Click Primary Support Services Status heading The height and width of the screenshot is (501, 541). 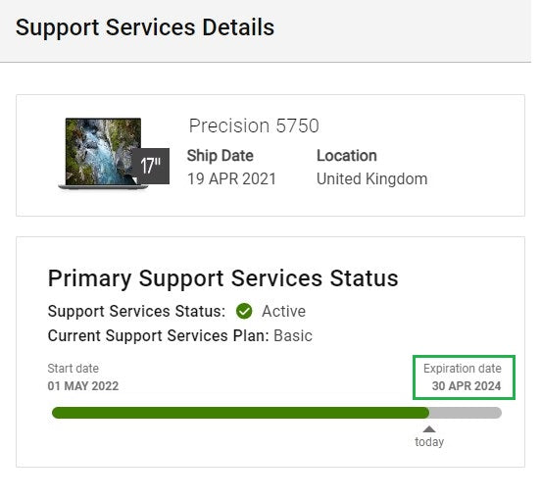222,278
